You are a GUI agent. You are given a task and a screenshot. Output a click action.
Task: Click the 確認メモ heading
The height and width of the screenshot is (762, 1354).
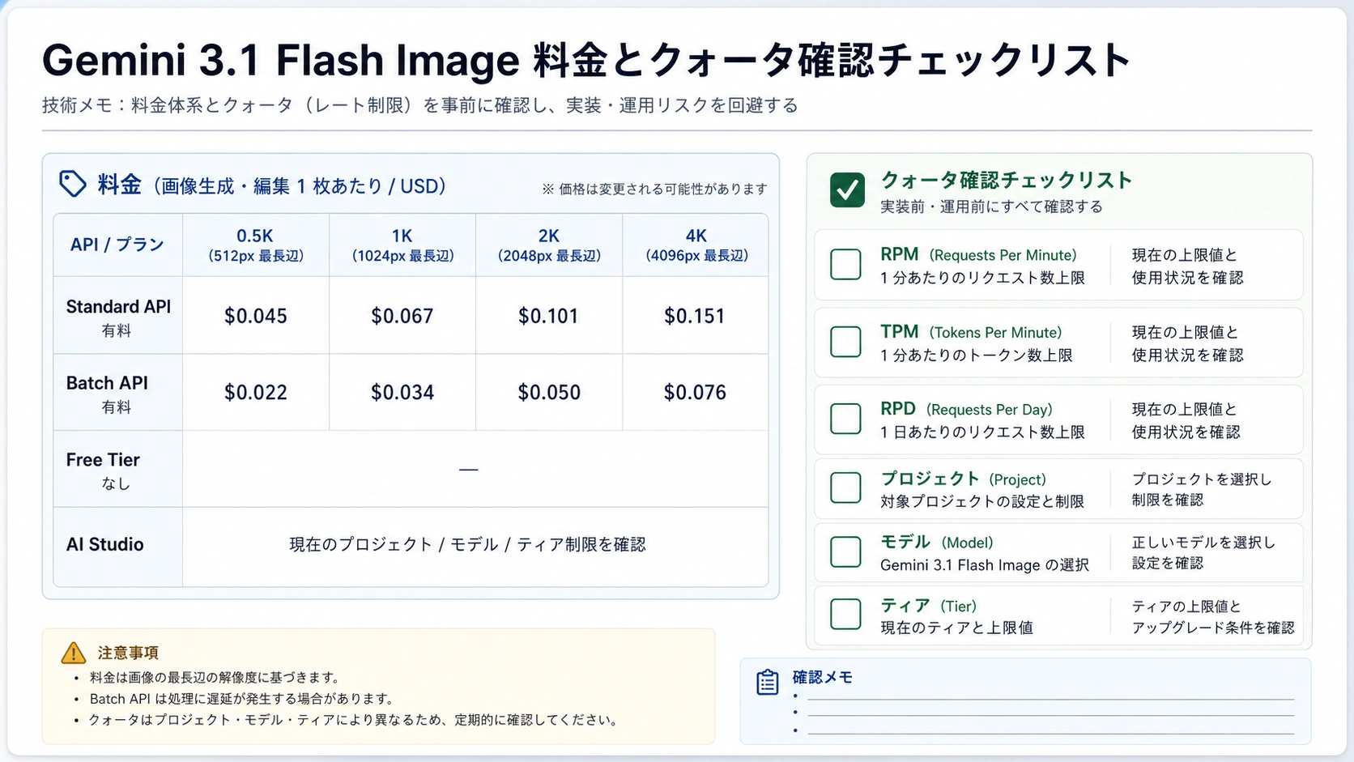coord(822,677)
